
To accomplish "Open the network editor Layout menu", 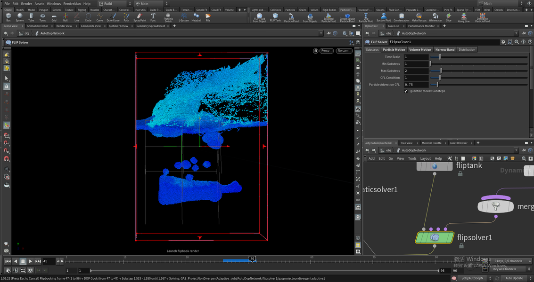I will tap(425, 158).
